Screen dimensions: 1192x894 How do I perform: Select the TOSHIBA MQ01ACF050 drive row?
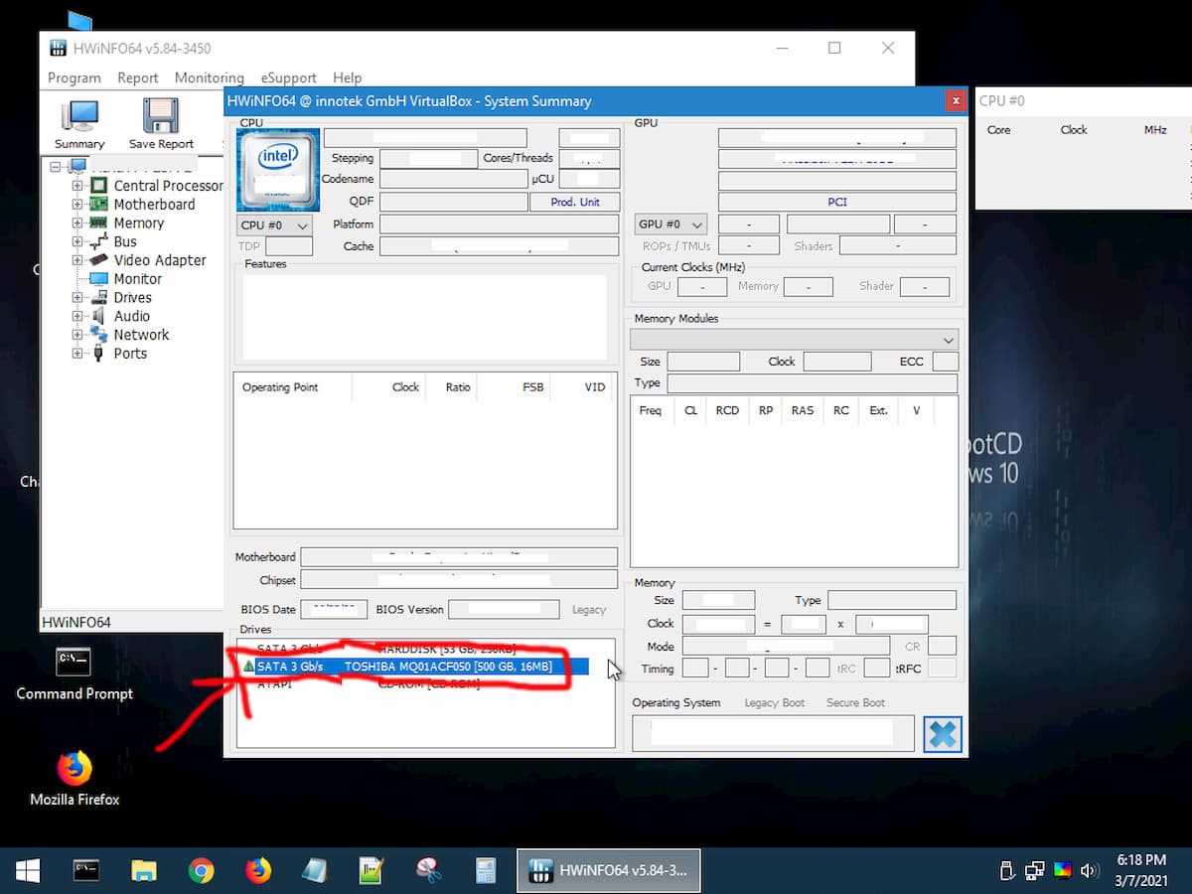click(413, 667)
